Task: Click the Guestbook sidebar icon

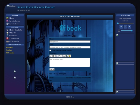Action: 8,36
